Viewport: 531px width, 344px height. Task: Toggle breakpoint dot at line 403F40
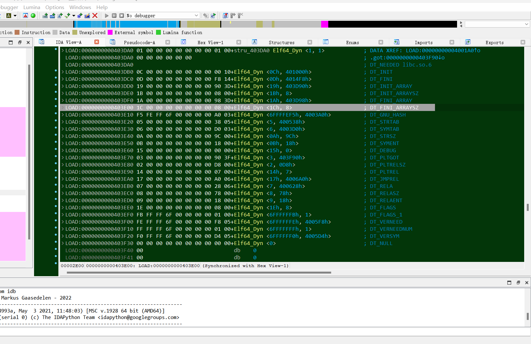56,249
